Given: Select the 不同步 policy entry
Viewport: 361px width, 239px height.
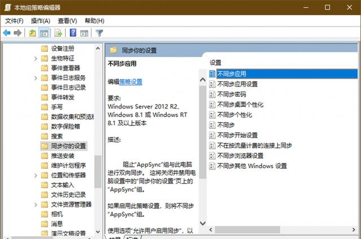Looking at the screenshot, I should 226,125.
